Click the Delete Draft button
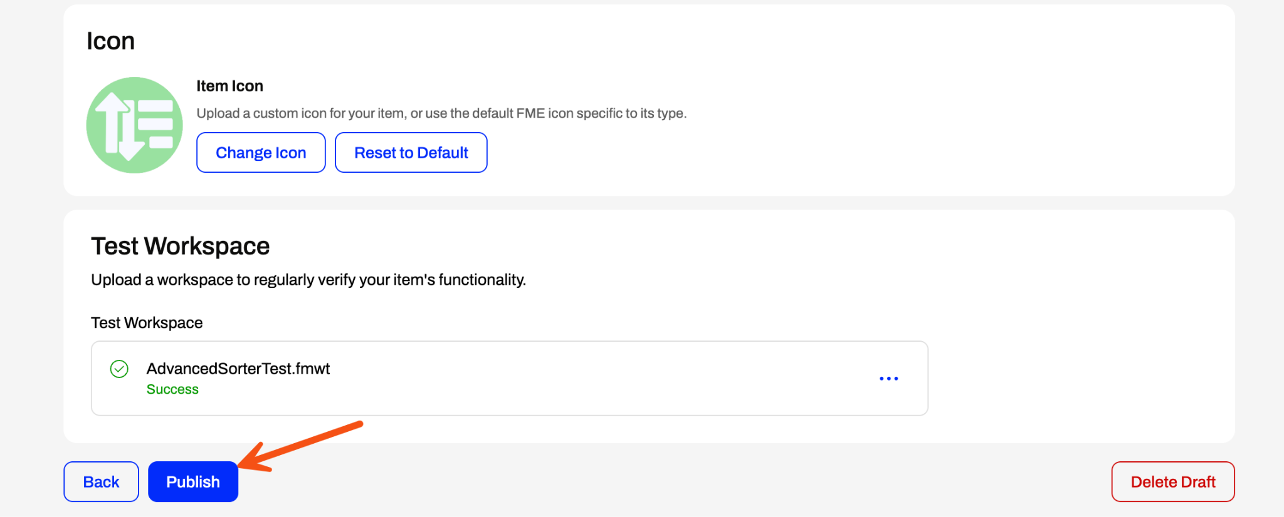 tap(1173, 481)
